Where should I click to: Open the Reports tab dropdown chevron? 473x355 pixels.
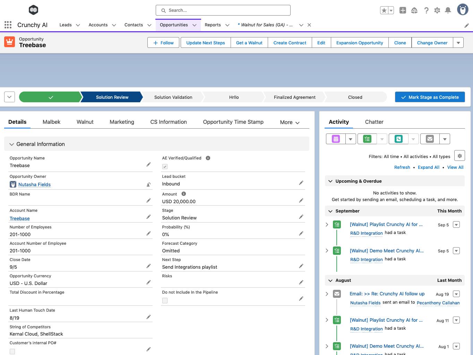point(227,25)
